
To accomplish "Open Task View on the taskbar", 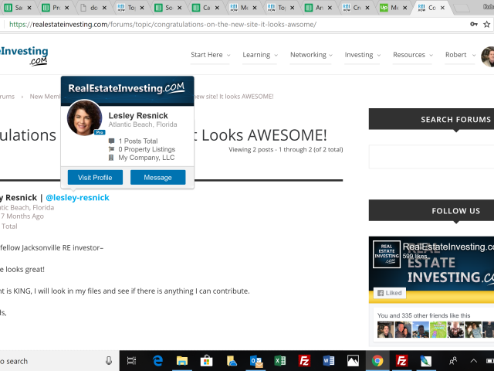I will (x=132, y=360).
